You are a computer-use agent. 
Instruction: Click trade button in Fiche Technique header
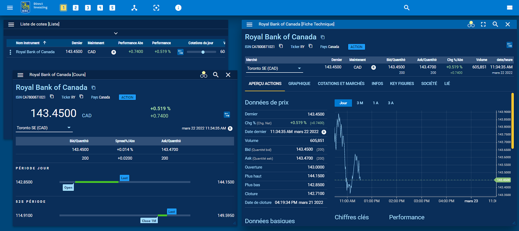(x=509, y=45)
